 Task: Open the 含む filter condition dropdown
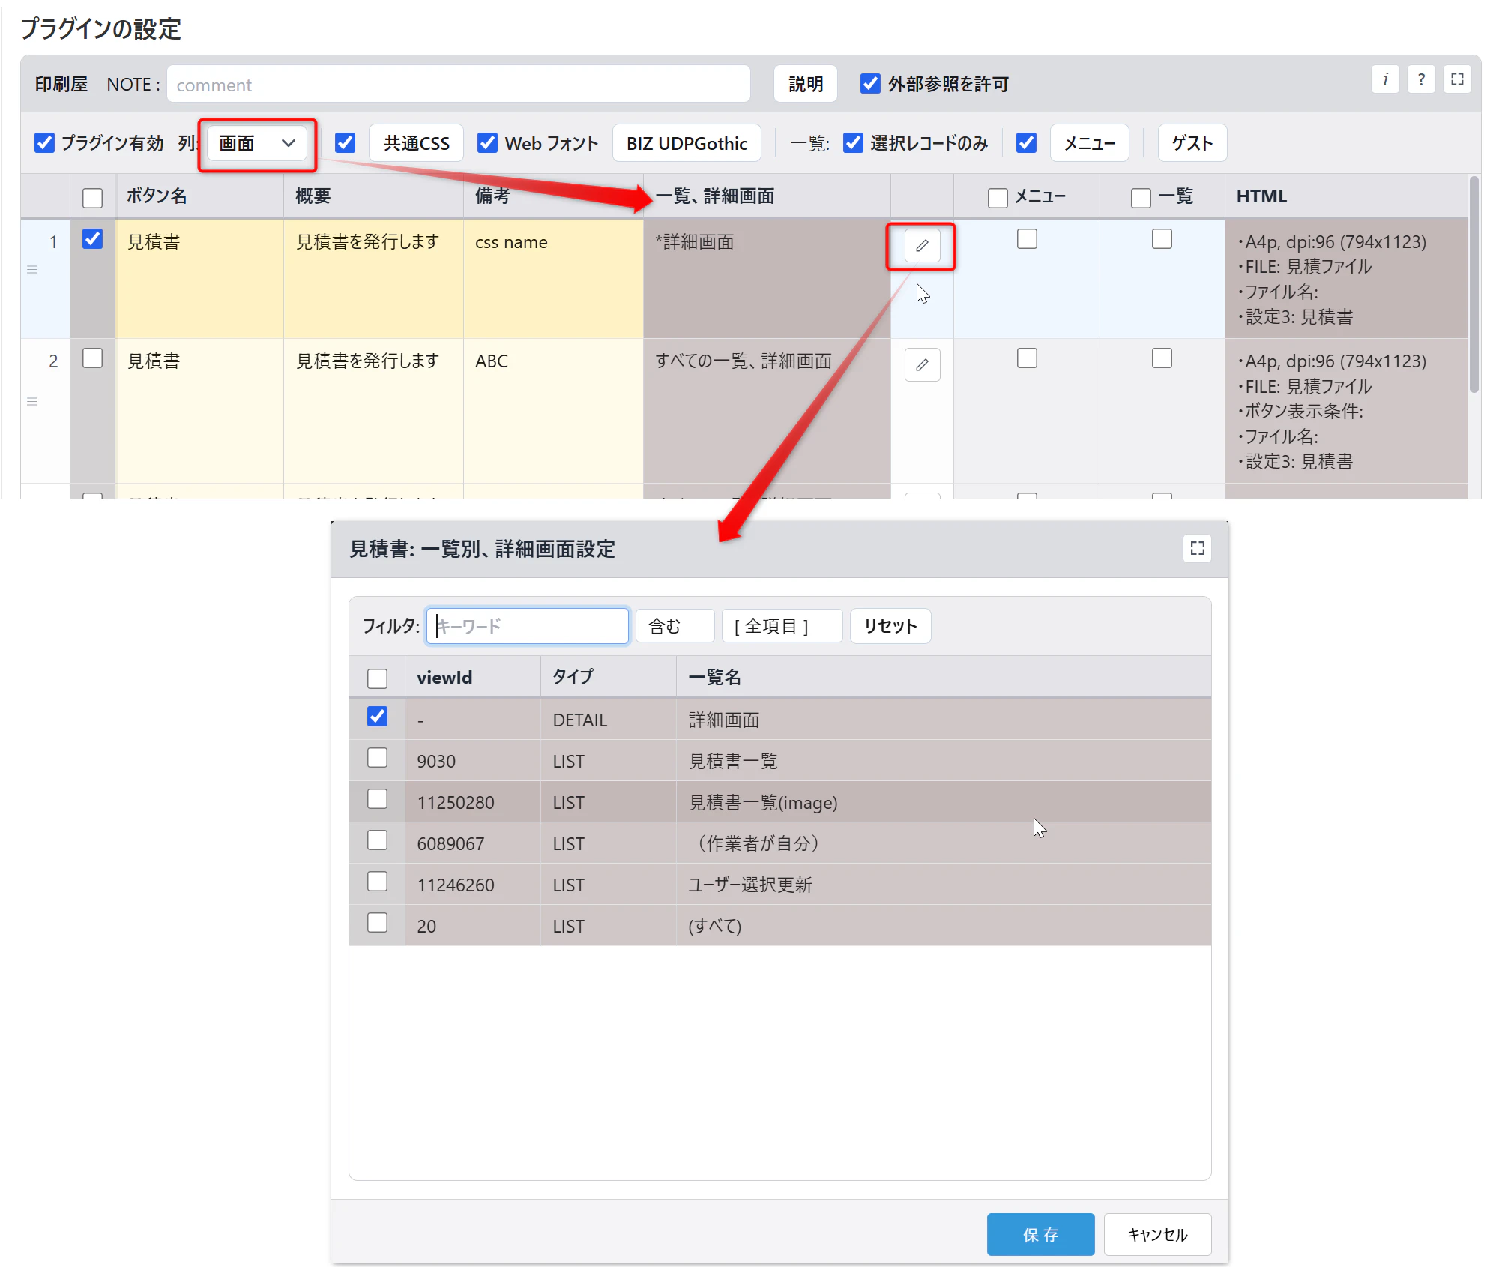pyautogui.click(x=675, y=626)
